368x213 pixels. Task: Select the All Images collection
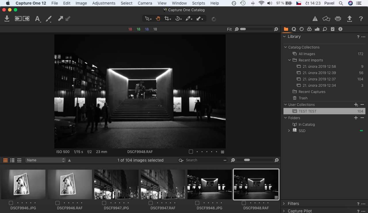pyautogui.click(x=307, y=54)
